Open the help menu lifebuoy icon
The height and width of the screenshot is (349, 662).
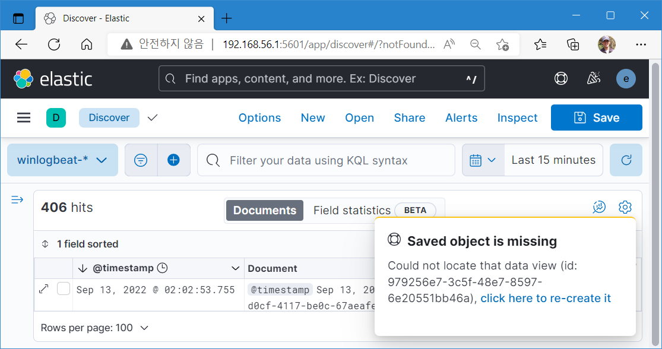[560, 78]
